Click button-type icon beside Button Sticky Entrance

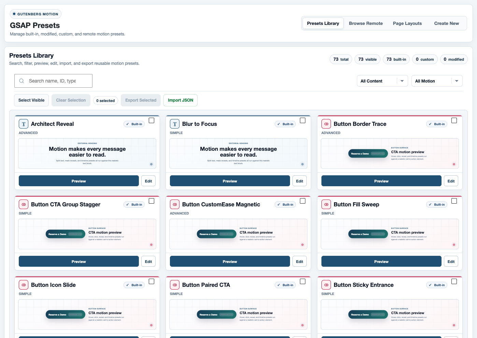pyautogui.click(x=326, y=285)
